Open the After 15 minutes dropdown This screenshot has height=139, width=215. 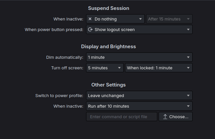(x=169, y=19)
